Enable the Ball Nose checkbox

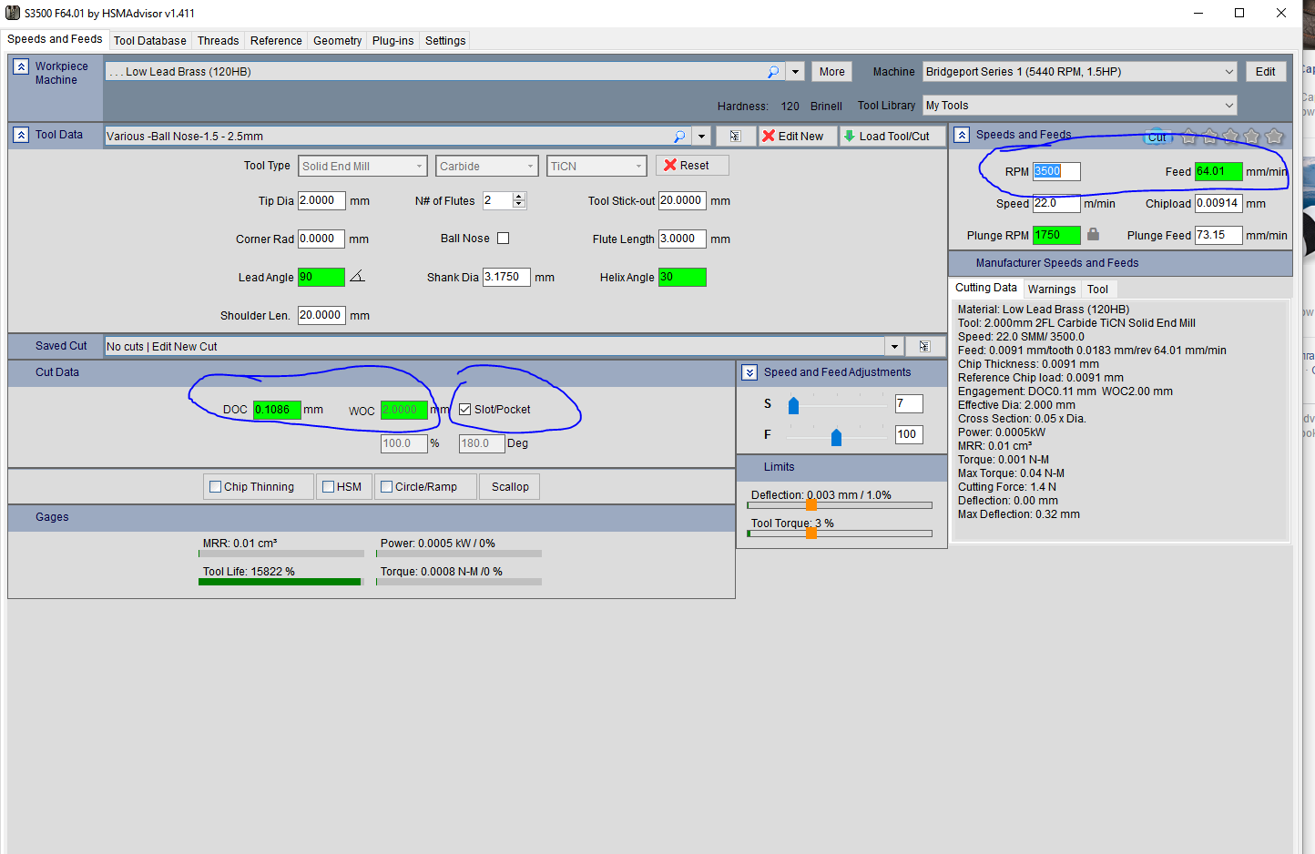503,239
